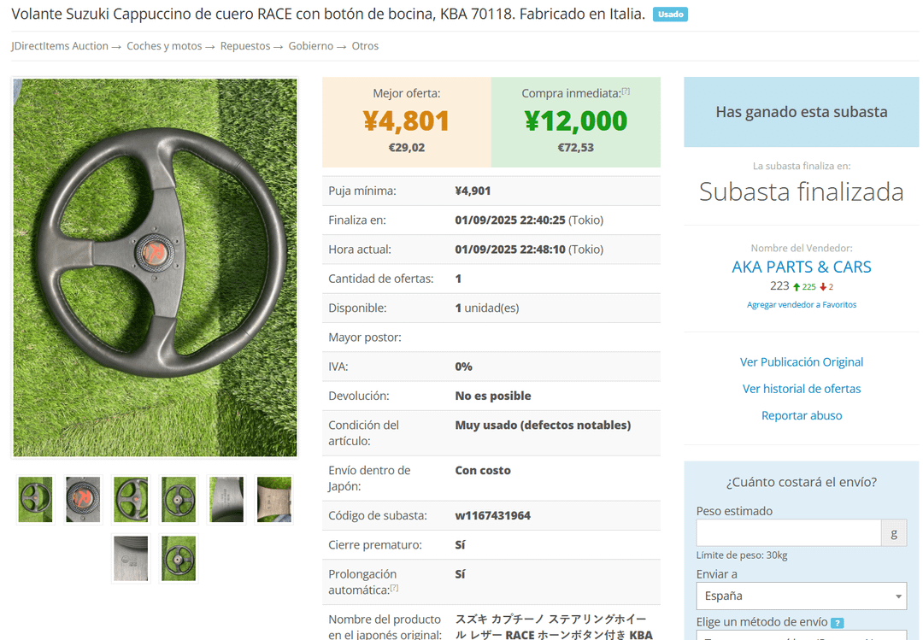Select the red R horn button thumbnail
Image resolution: width=923 pixels, height=640 pixels.
click(x=83, y=500)
